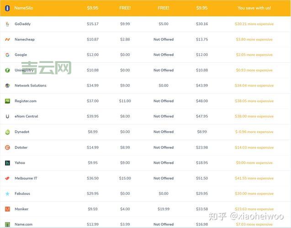Click the Google logo icon
291x228 pixels.
(7, 55)
